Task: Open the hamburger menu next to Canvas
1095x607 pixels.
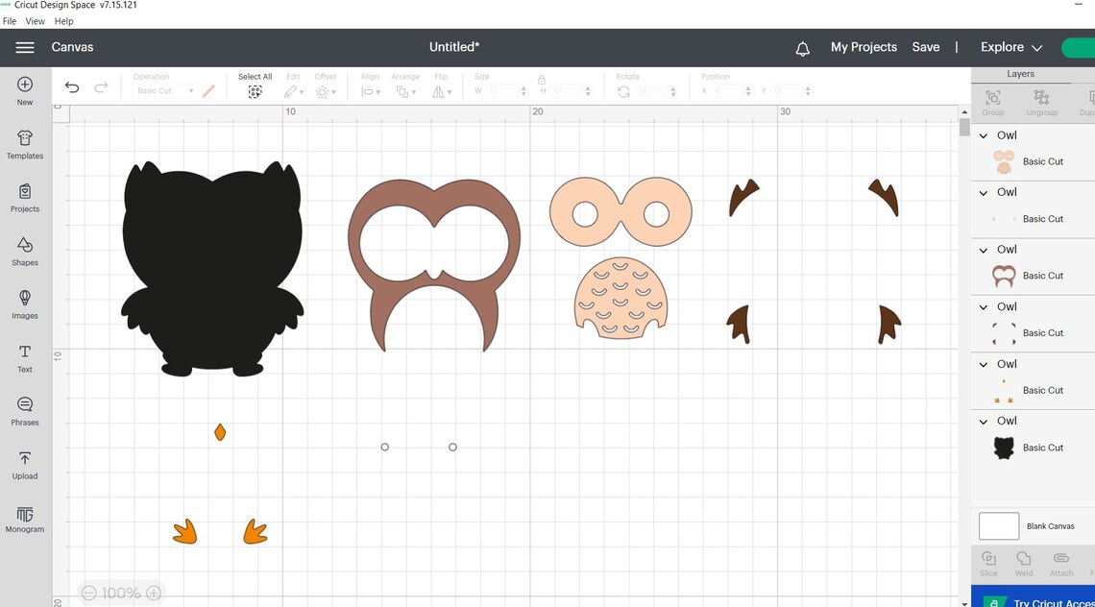Action: [25, 46]
